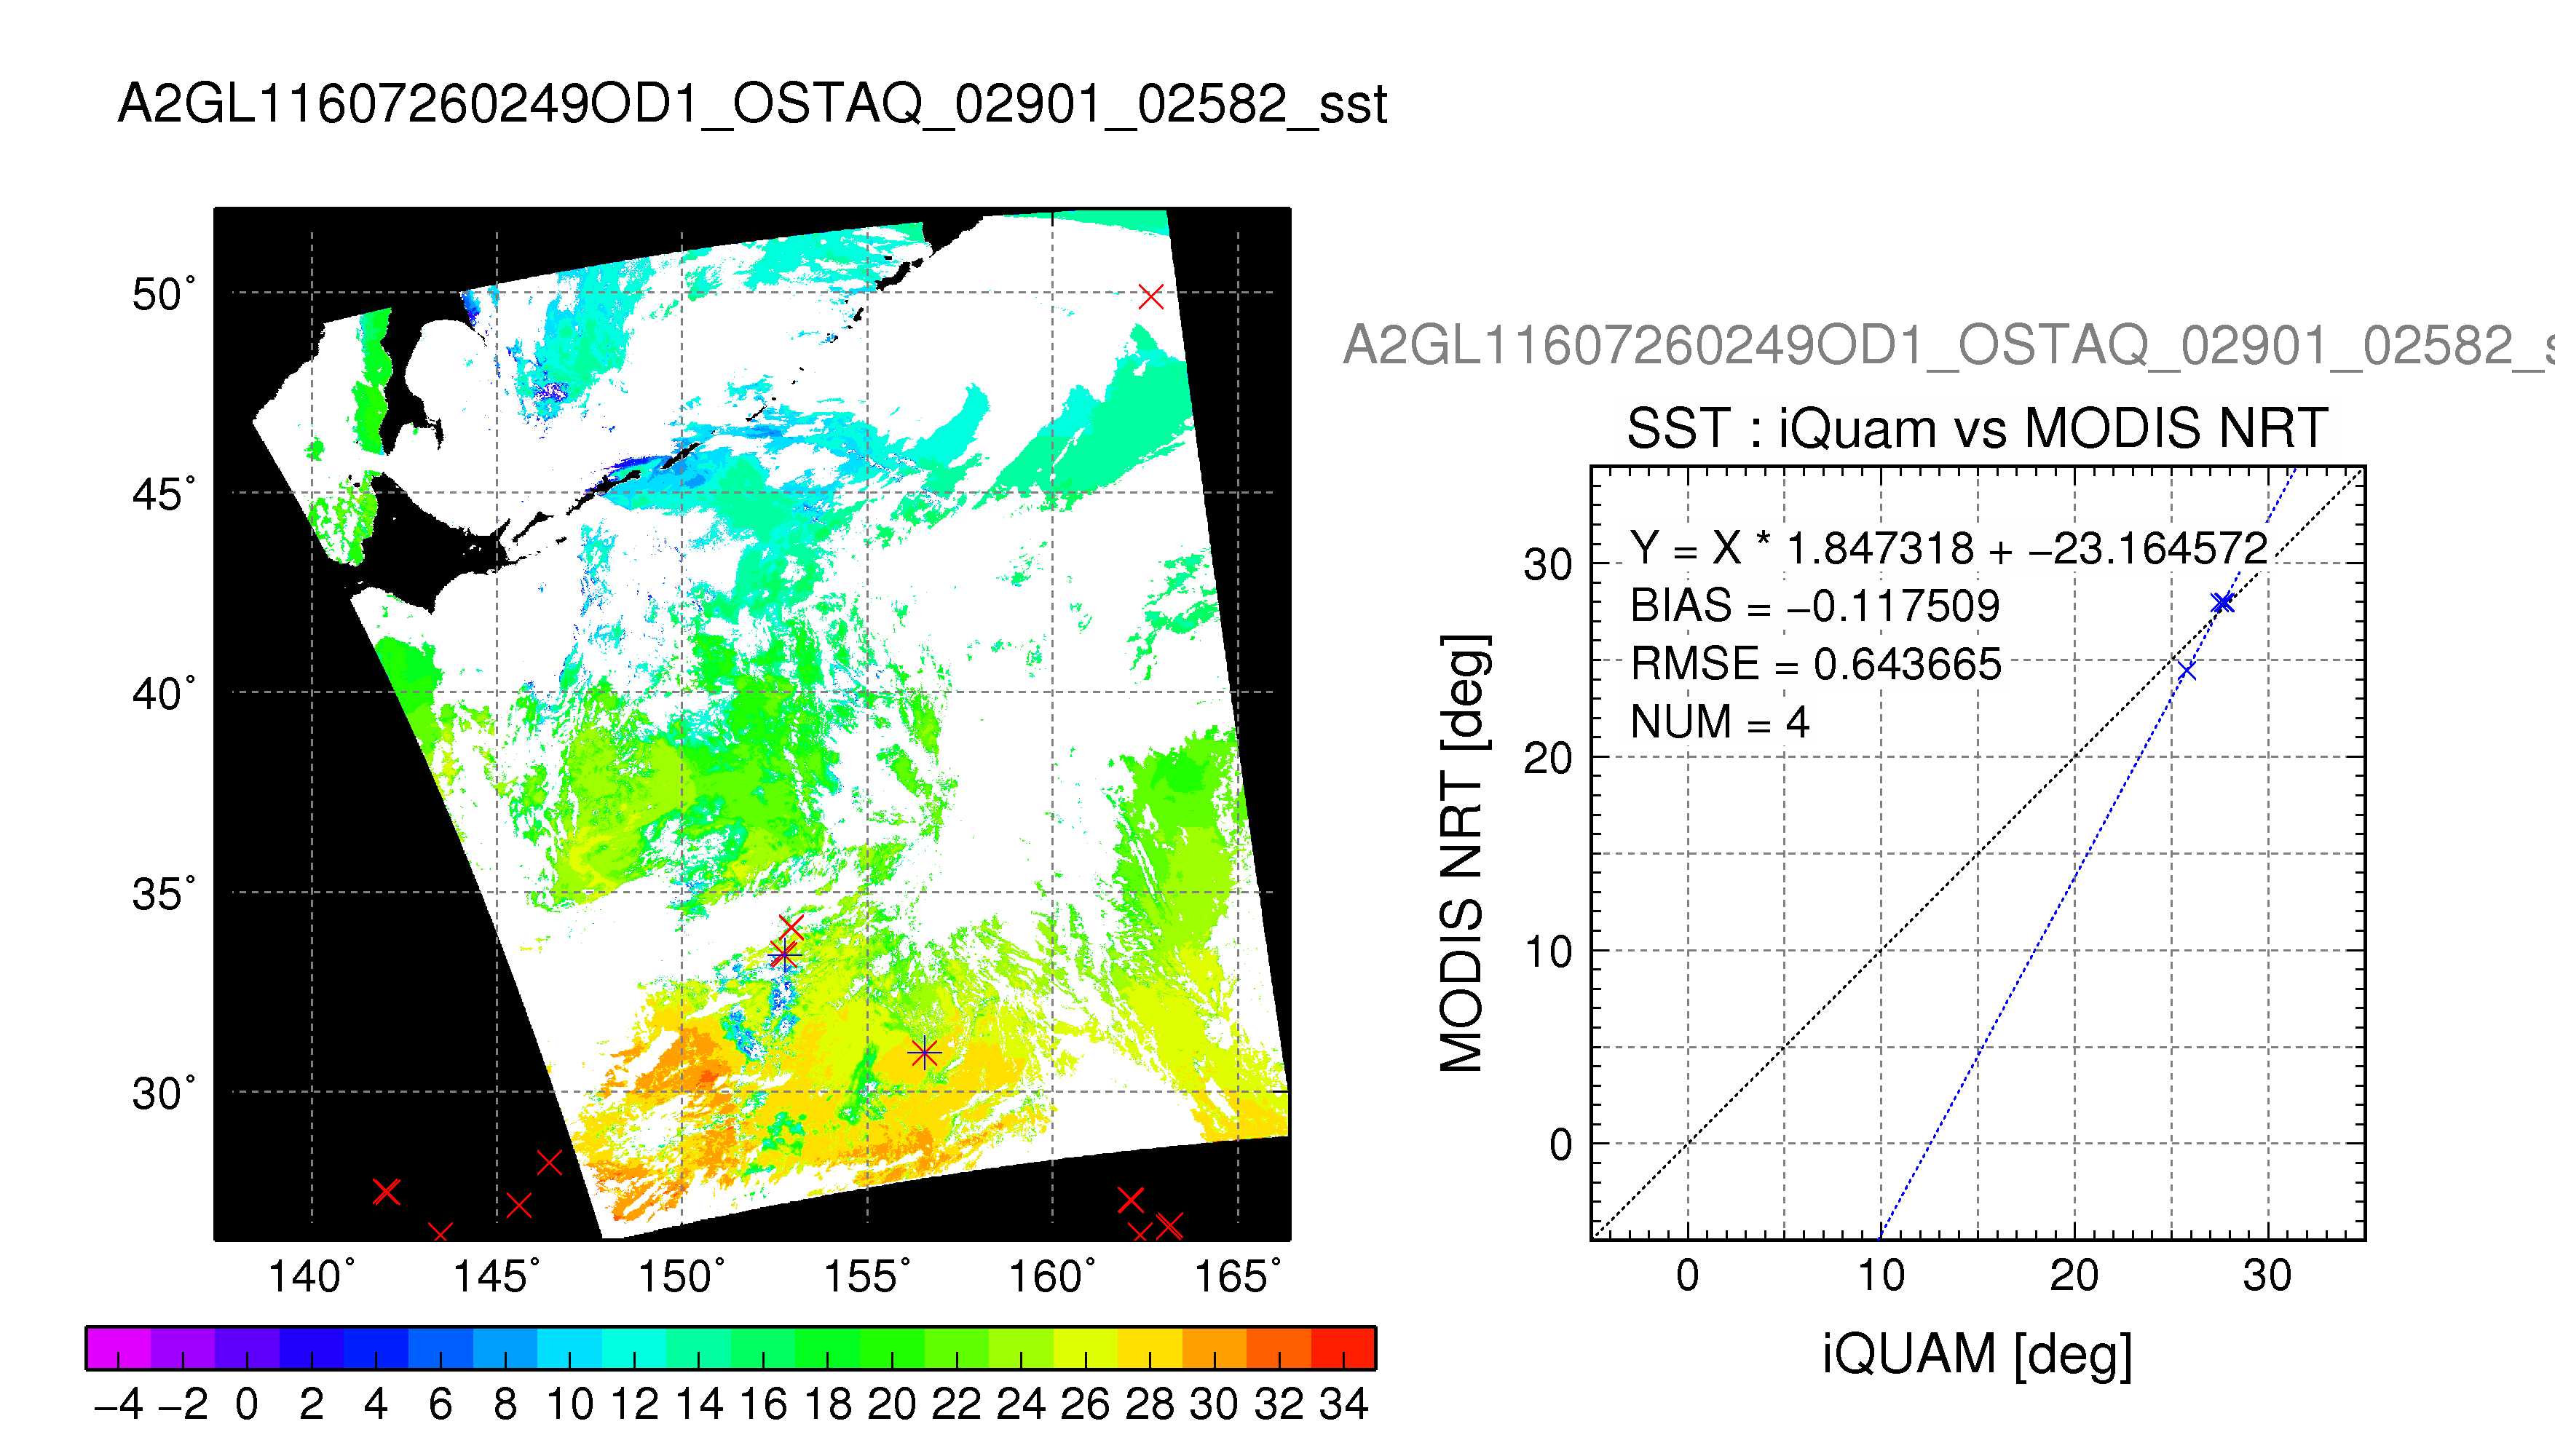Click the yellow colorbar segment at 28

[1150, 1348]
